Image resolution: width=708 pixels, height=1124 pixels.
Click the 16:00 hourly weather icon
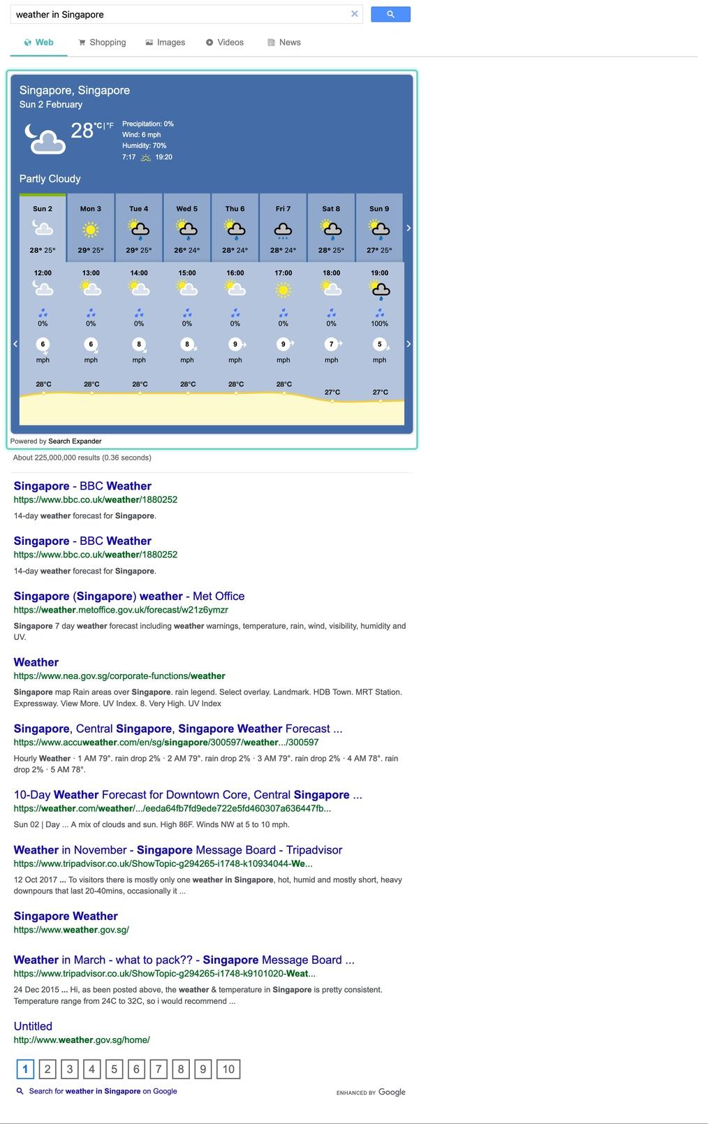pyautogui.click(x=235, y=288)
